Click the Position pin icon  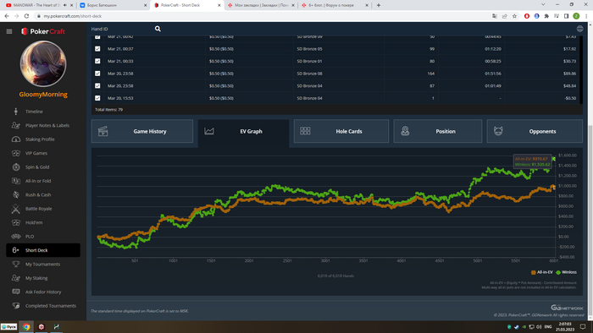(x=405, y=131)
